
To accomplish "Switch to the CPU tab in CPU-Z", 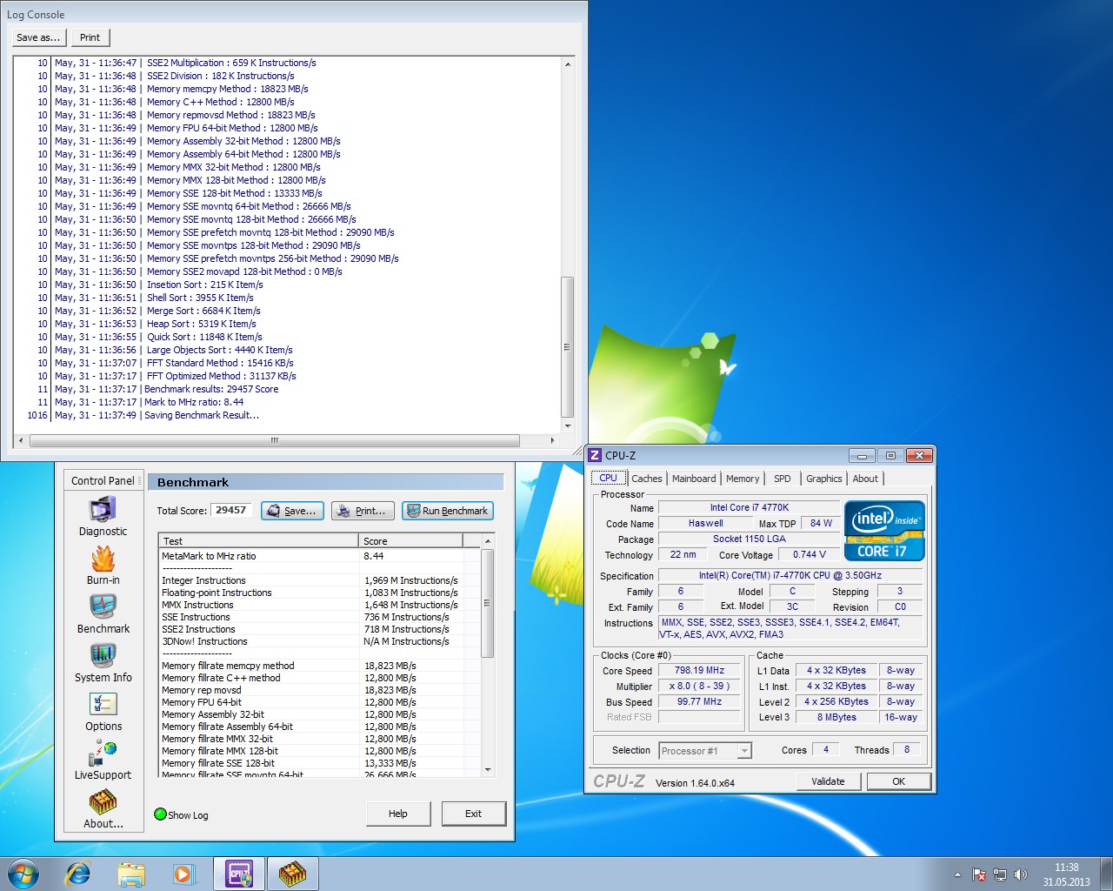I will tap(608, 478).
